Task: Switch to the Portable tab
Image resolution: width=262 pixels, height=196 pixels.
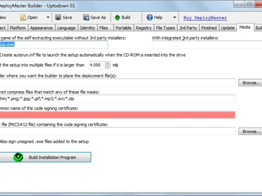Action: tap(123, 28)
